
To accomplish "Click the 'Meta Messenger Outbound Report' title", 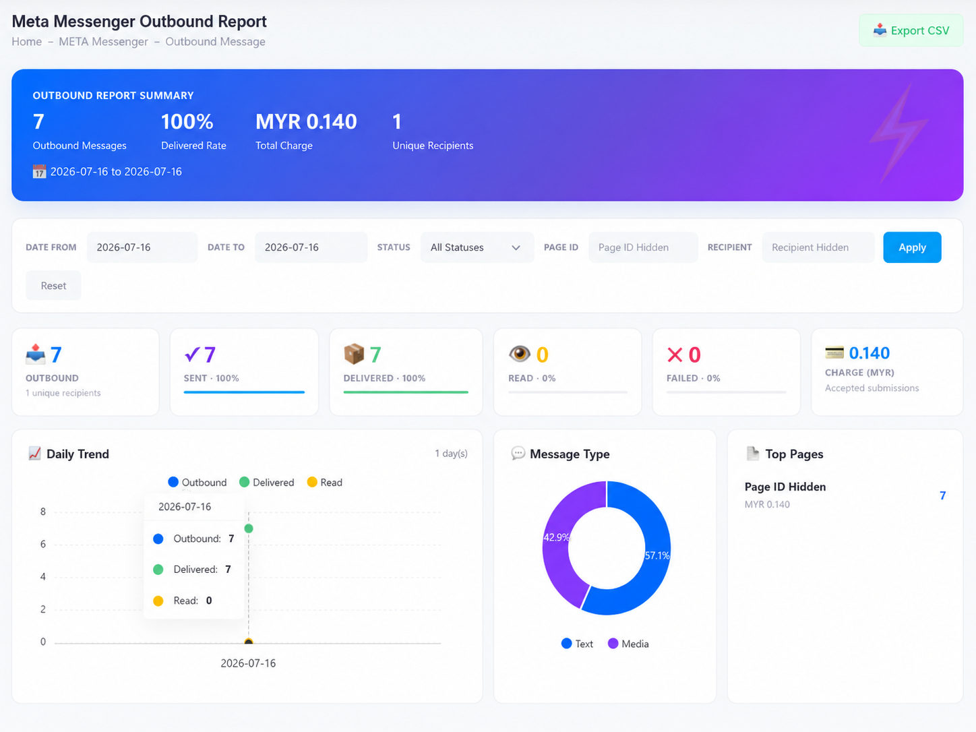I will (140, 21).
